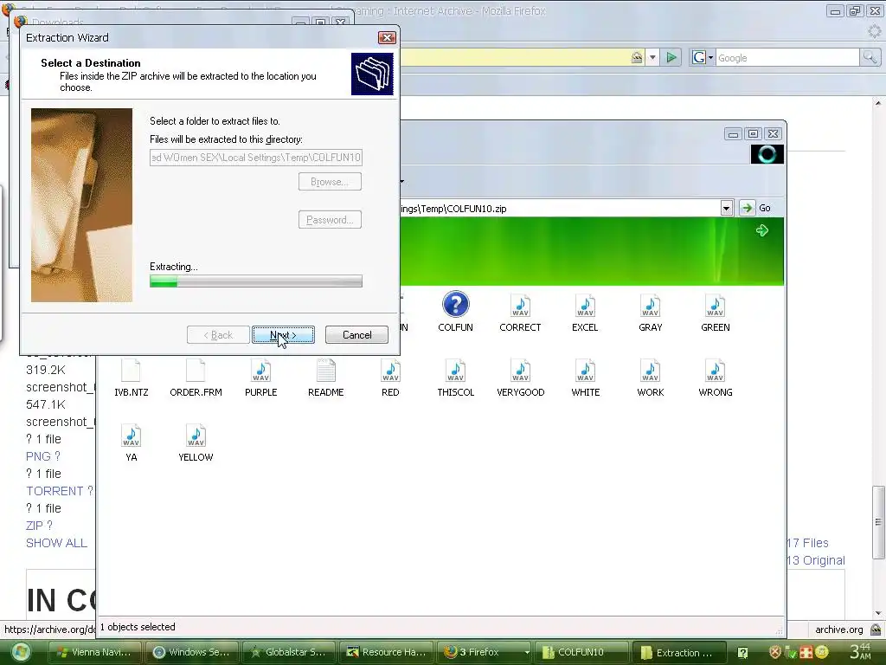The width and height of the screenshot is (886, 665).
Task: Select the WHITE wav file
Action: 586,378
